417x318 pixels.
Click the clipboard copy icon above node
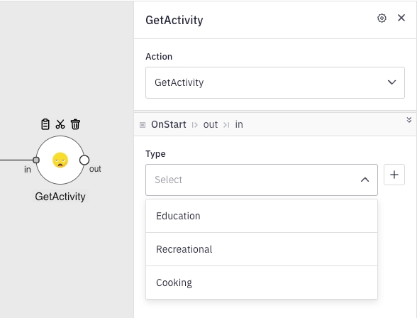(45, 124)
